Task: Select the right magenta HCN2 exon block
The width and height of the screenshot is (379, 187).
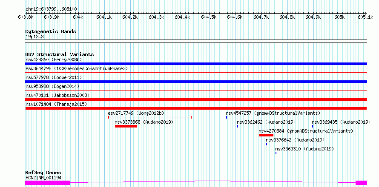Action: click(x=361, y=183)
